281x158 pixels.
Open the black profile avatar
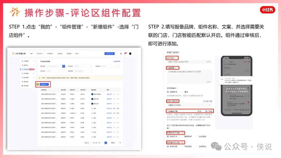point(130,54)
